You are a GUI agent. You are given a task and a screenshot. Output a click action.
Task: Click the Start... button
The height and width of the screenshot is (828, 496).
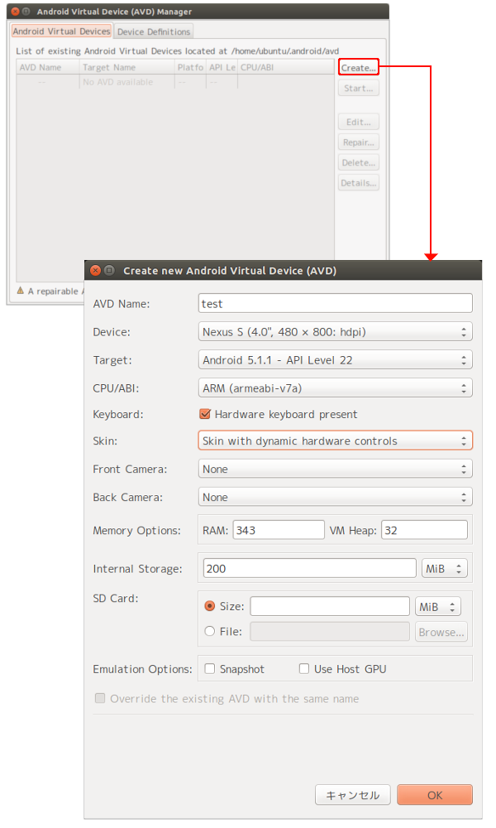point(359,89)
